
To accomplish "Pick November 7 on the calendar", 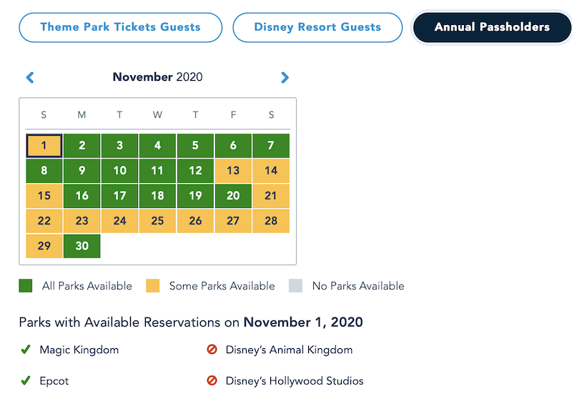I will (271, 146).
